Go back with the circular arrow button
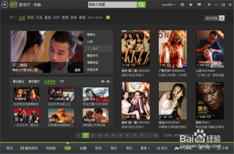 pos(5,5)
